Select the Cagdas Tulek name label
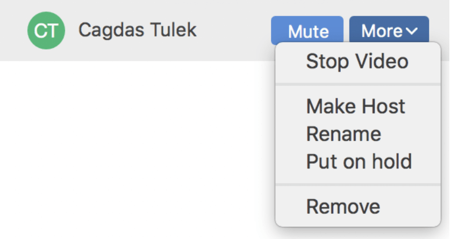 tap(137, 30)
